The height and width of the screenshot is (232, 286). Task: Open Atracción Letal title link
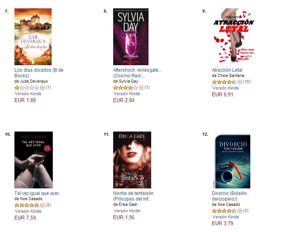pos(227,70)
